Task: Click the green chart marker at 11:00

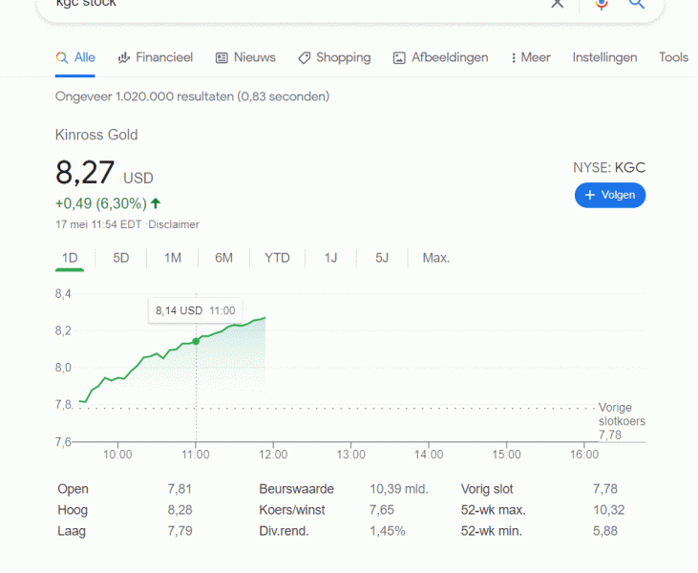Action: coord(196,341)
